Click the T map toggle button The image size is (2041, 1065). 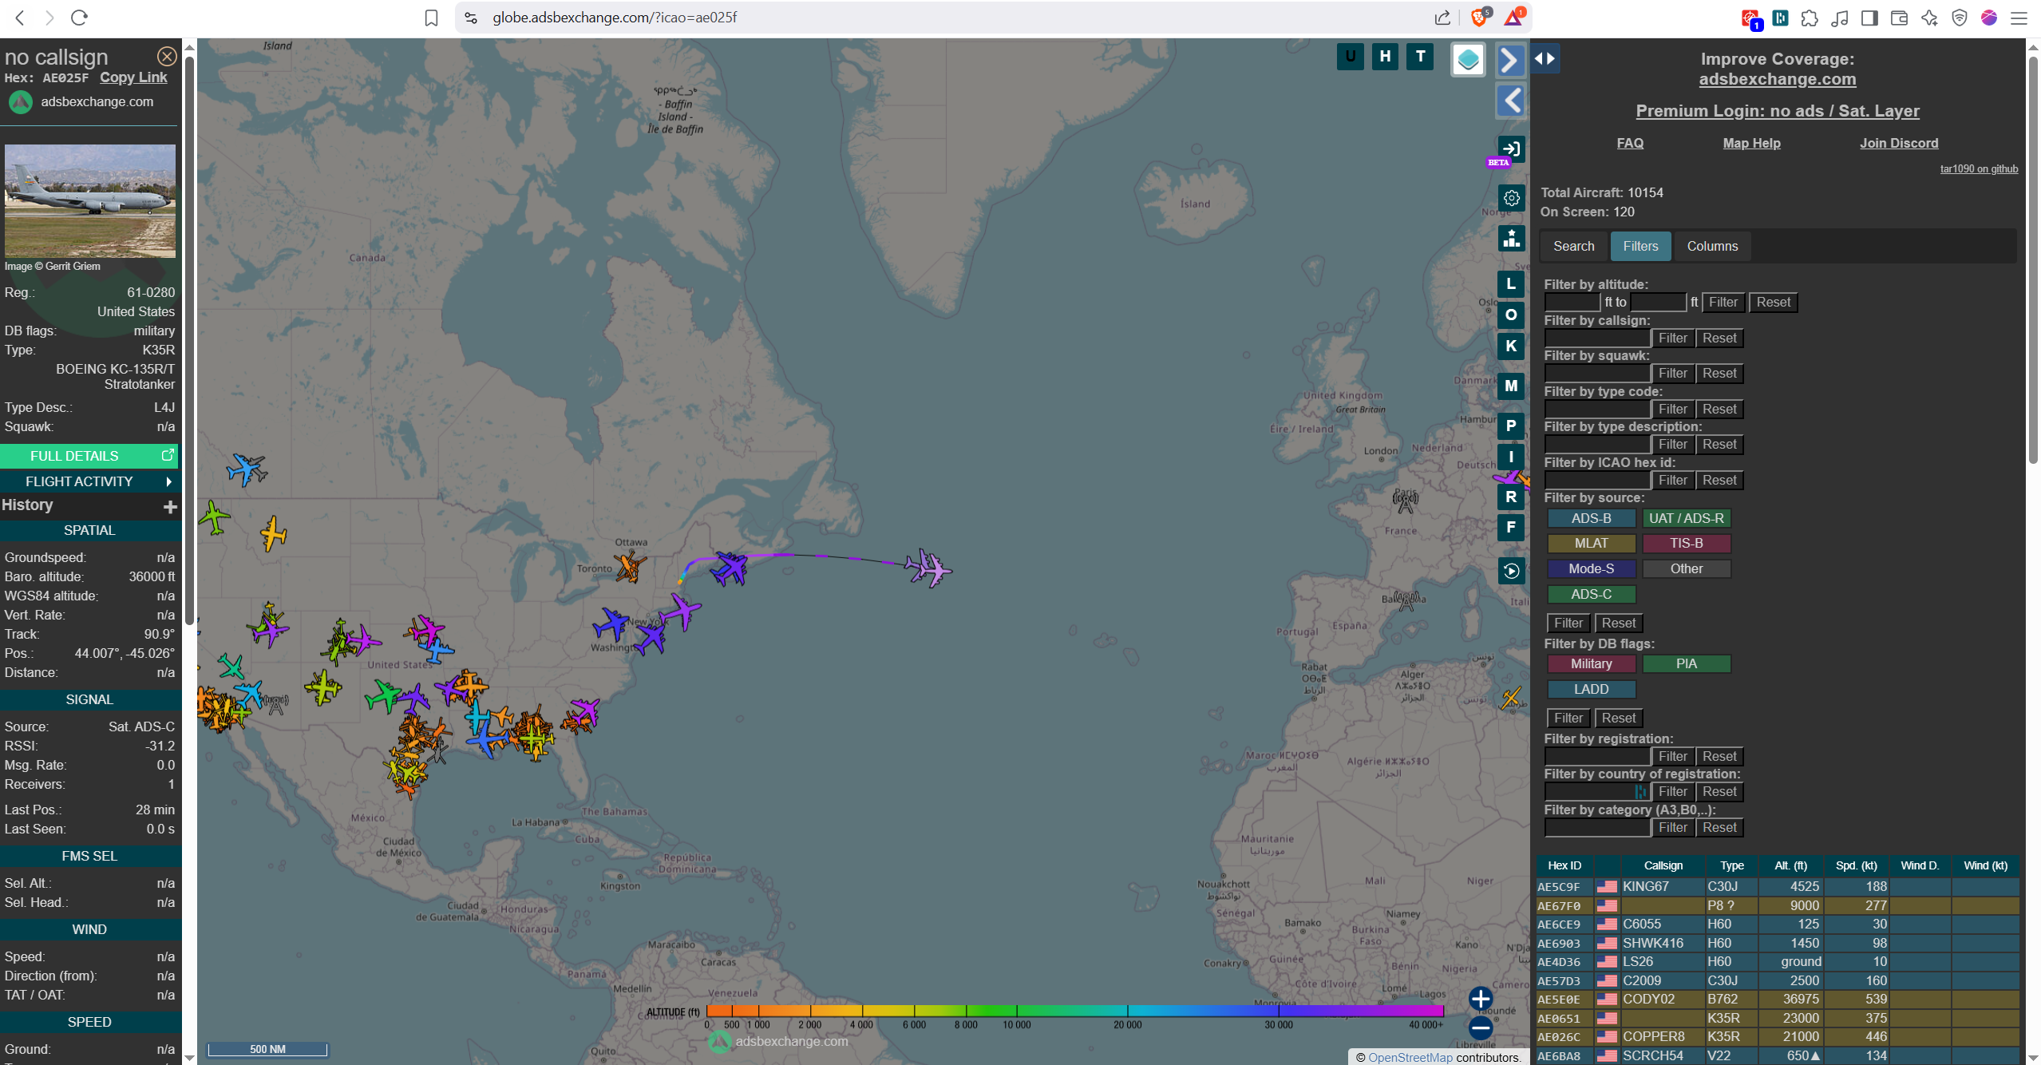tap(1420, 56)
